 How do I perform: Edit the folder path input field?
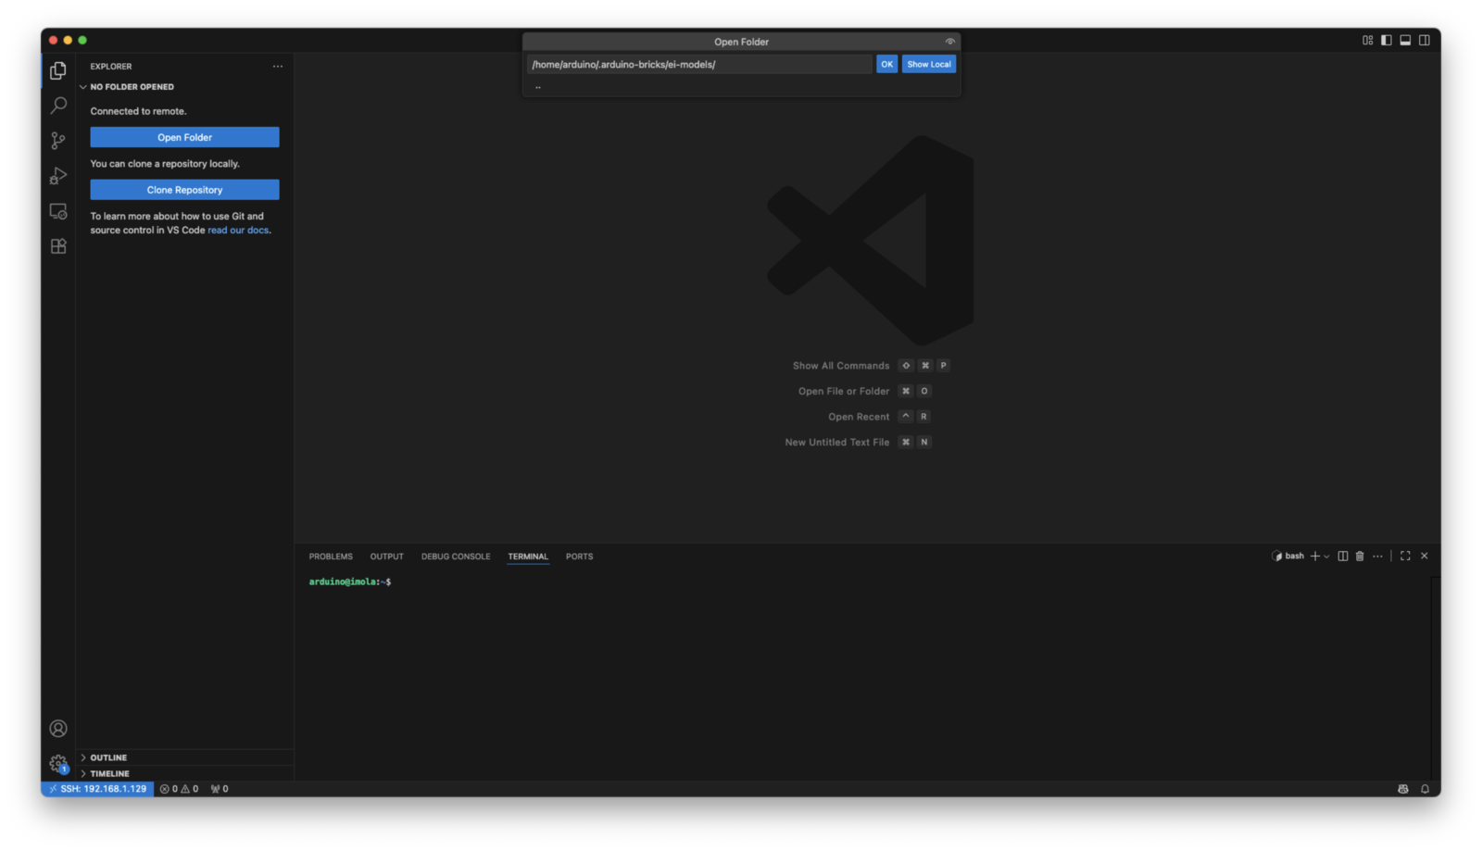point(699,64)
